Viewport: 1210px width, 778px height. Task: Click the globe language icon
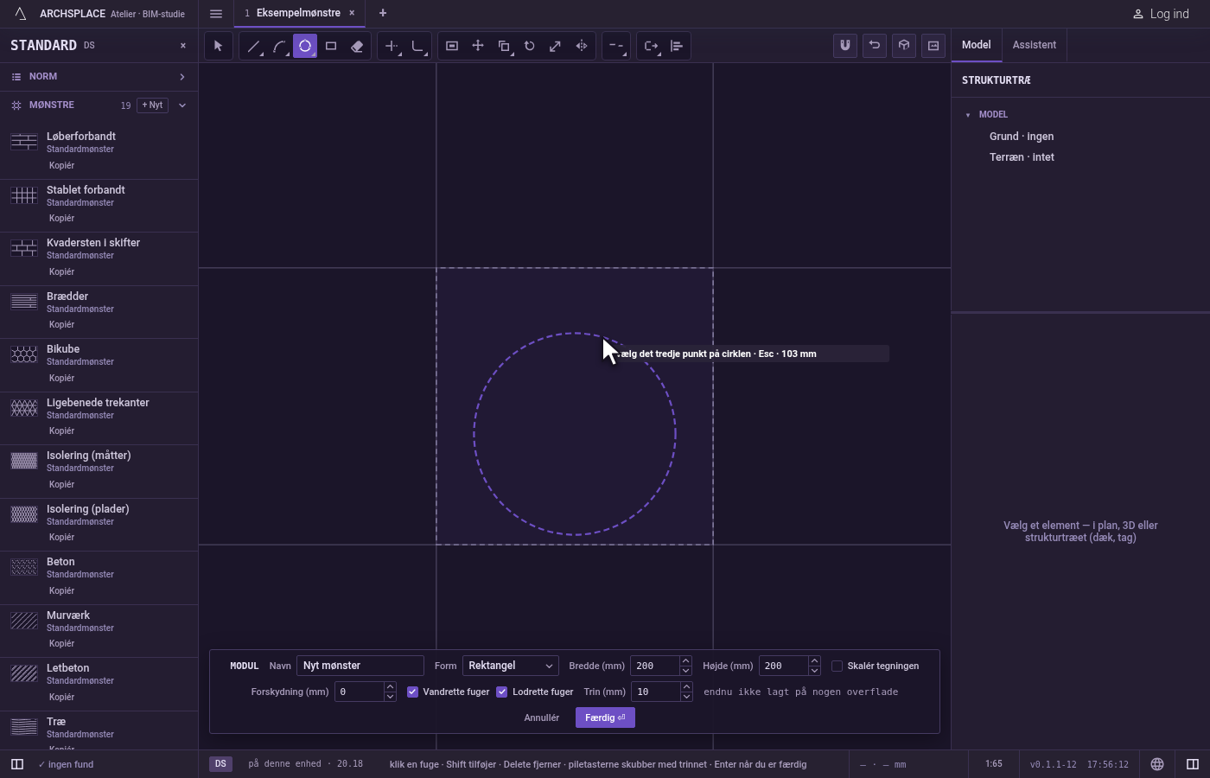click(1157, 764)
